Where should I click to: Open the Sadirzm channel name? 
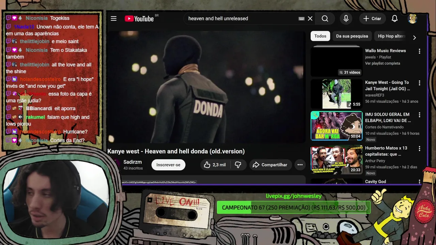tap(133, 162)
